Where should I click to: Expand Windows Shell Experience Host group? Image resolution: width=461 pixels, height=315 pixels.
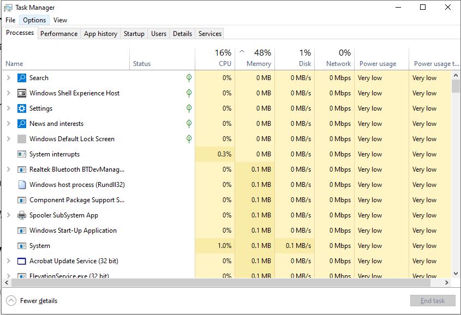tap(9, 93)
